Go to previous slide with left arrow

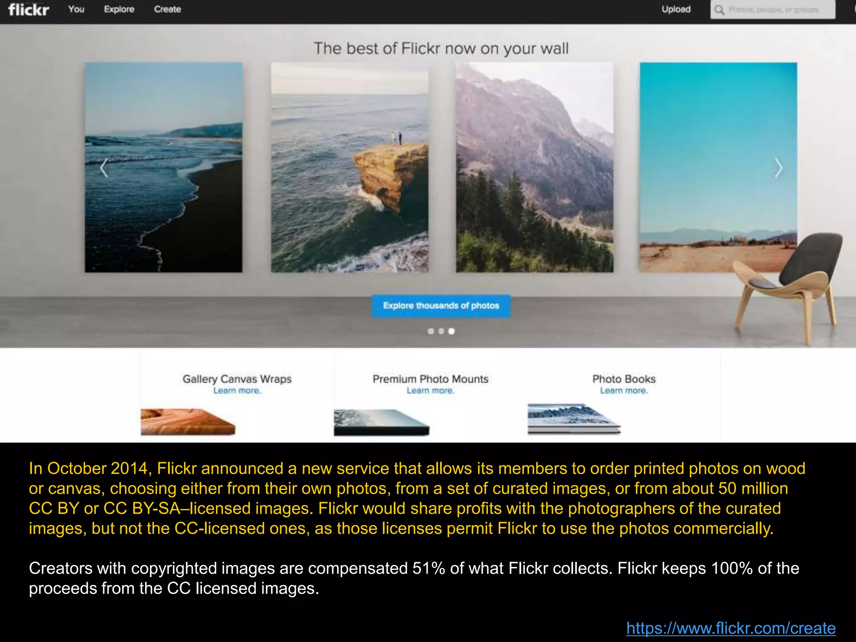click(x=104, y=168)
